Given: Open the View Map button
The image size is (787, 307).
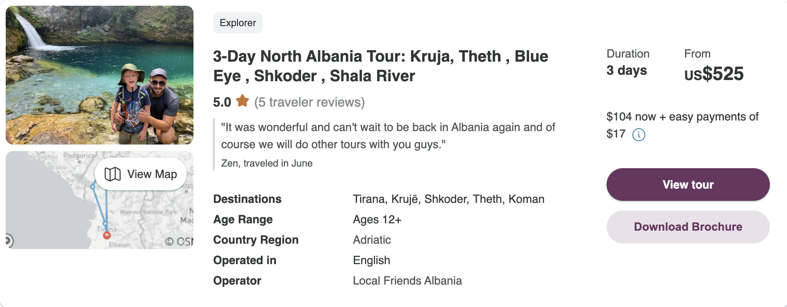Looking at the screenshot, I should 141,174.
